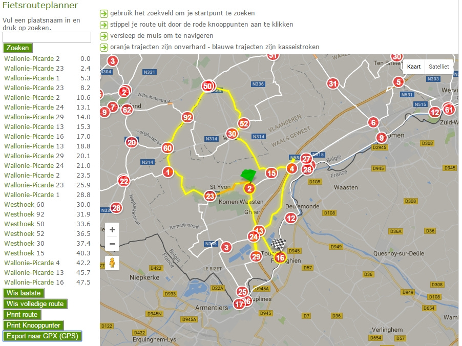Select node 27 on the map
Image resolution: width=462 pixels, height=346 pixels.
(x=306, y=159)
